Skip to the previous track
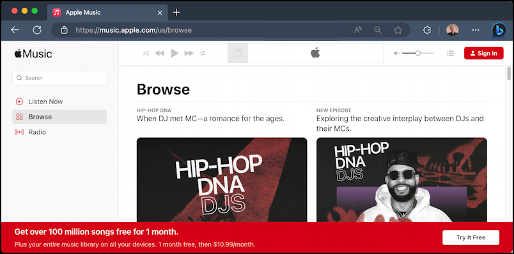 pyautogui.click(x=160, y=54)
